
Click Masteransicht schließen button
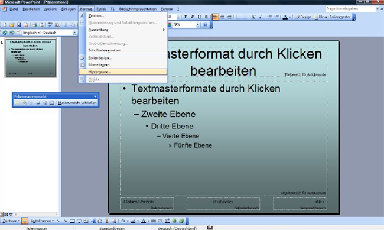point(77,103)
